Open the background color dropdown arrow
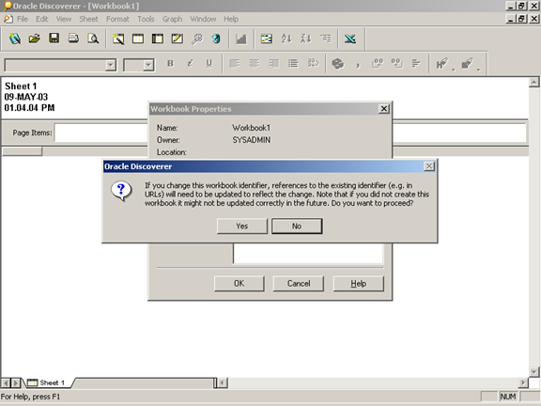The image size is (541, 406). [x=479, y=70]
